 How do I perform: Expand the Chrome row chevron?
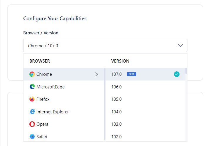click(97, 74)
